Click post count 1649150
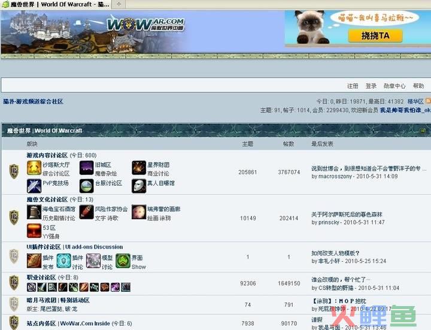431x330 pixels. pos(289,283)
